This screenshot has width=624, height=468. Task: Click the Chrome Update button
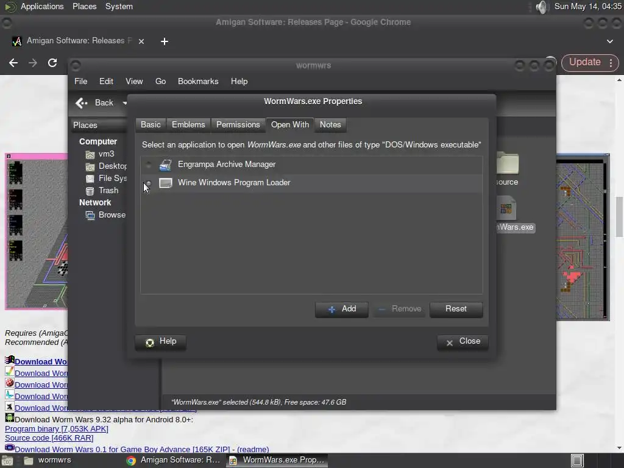pyautogui.click(x=584, y=62)
